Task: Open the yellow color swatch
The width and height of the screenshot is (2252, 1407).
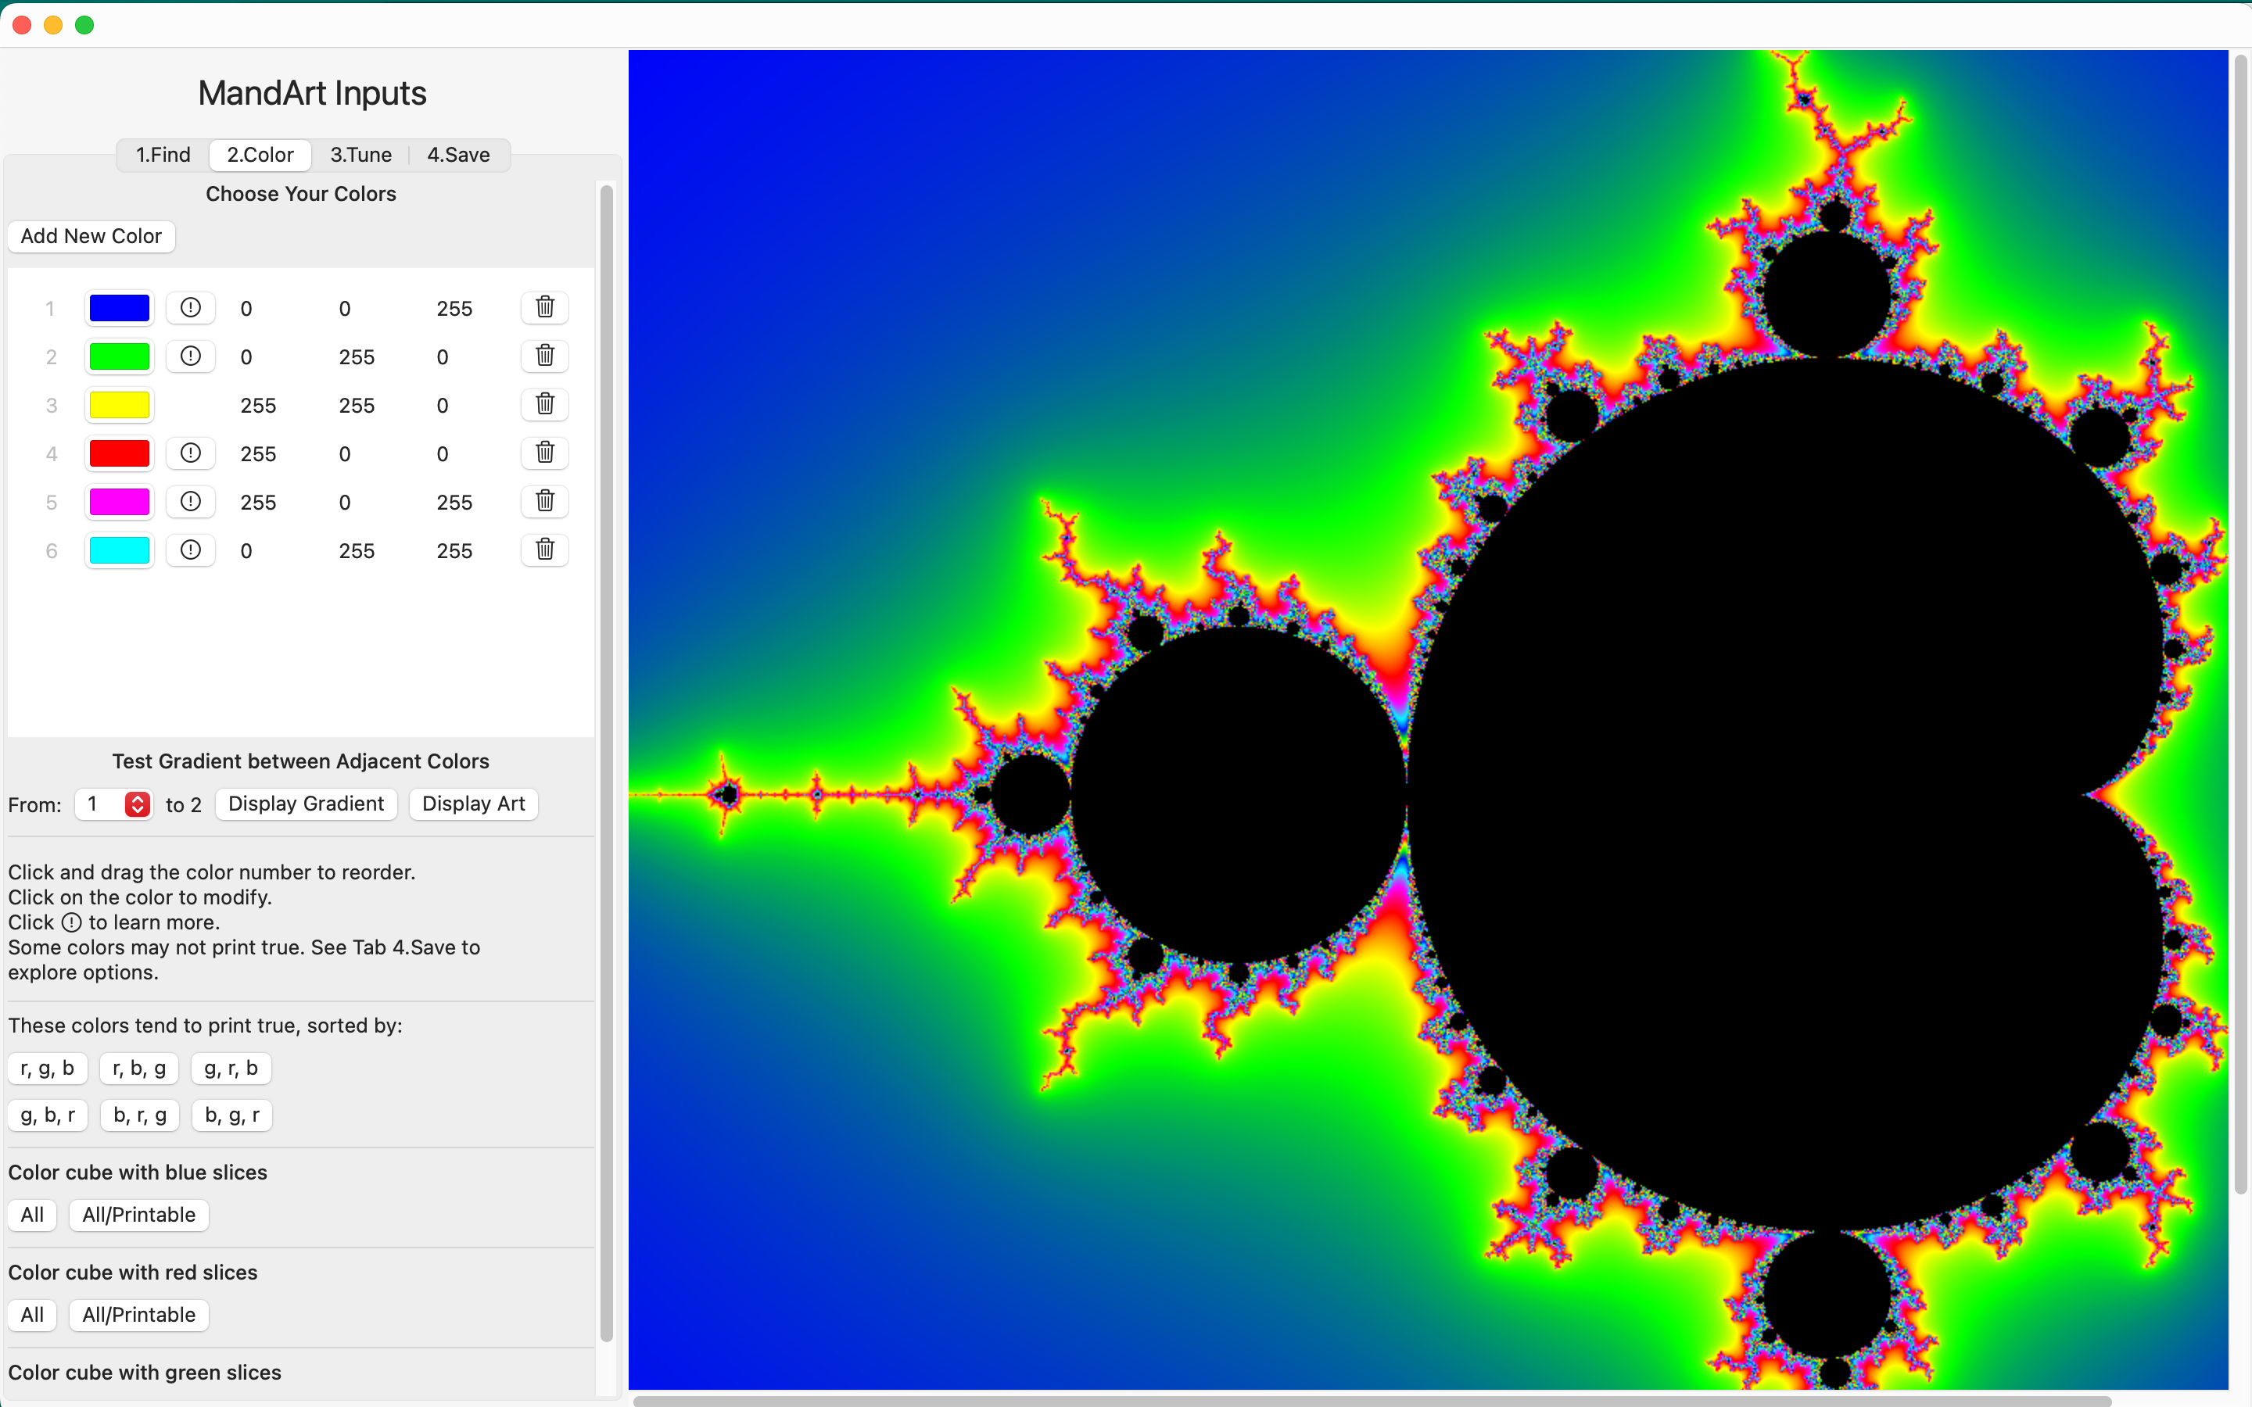Action: pos(119,405)
